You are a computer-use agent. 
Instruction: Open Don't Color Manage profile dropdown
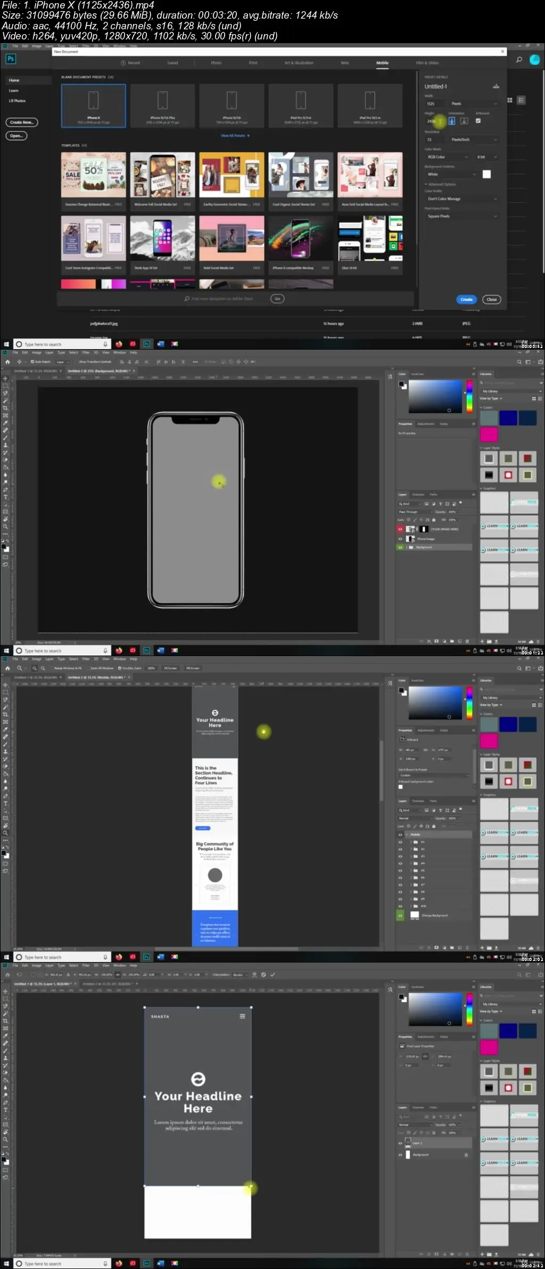pos(461,199)
